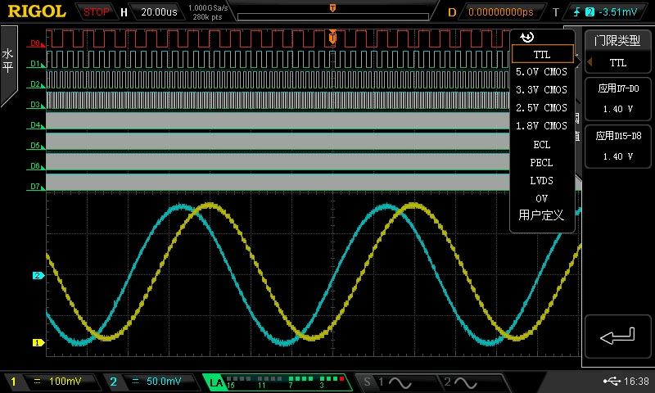The image size is (655, 393).
Task: Select 用户定义 in the threshold menu
Action: point(541,216)
